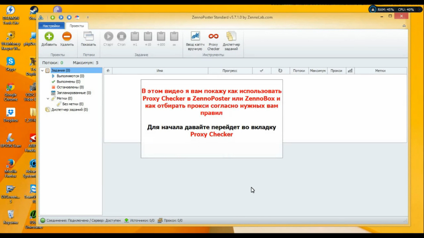
Task: Switch to the Настройки tab
Action: (x=51, y=26)
